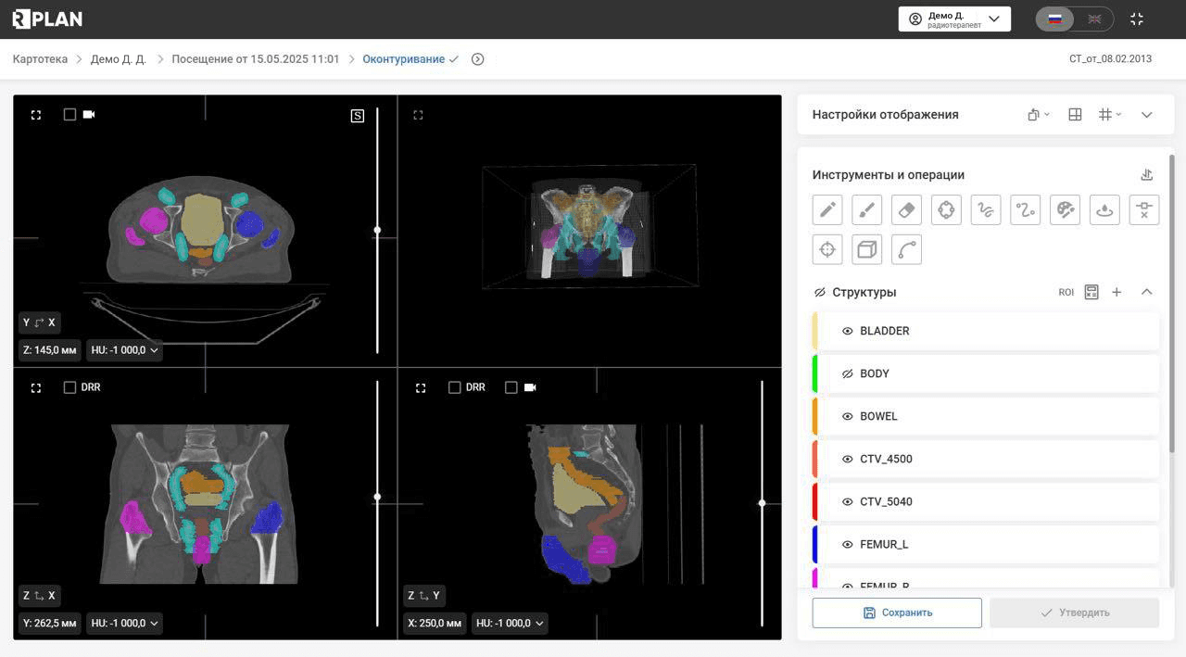Open the Демо Д. user dropdown
1186x657 pixels.
[x=954, y=19]
